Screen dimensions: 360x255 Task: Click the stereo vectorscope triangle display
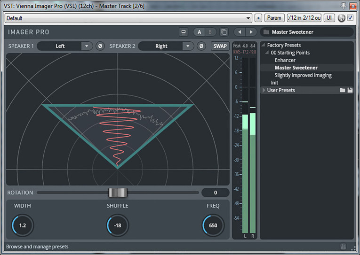pos(118,137)
